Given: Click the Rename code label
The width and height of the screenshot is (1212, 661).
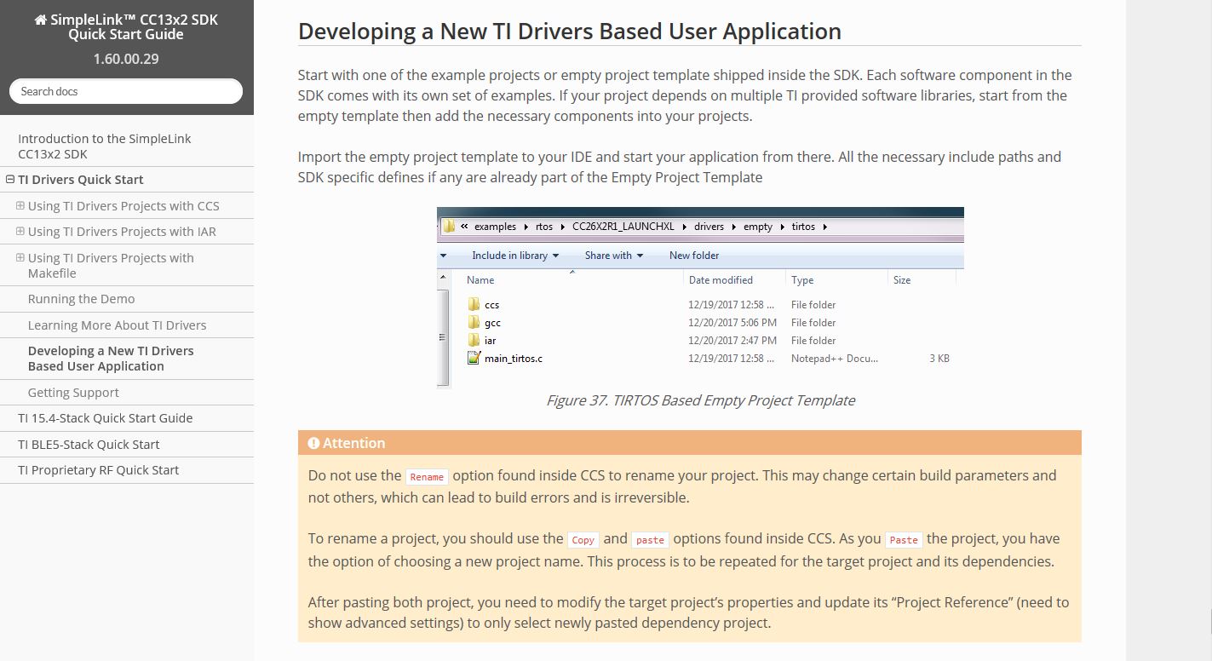Looking at the screenshot, I should [427, 477].
